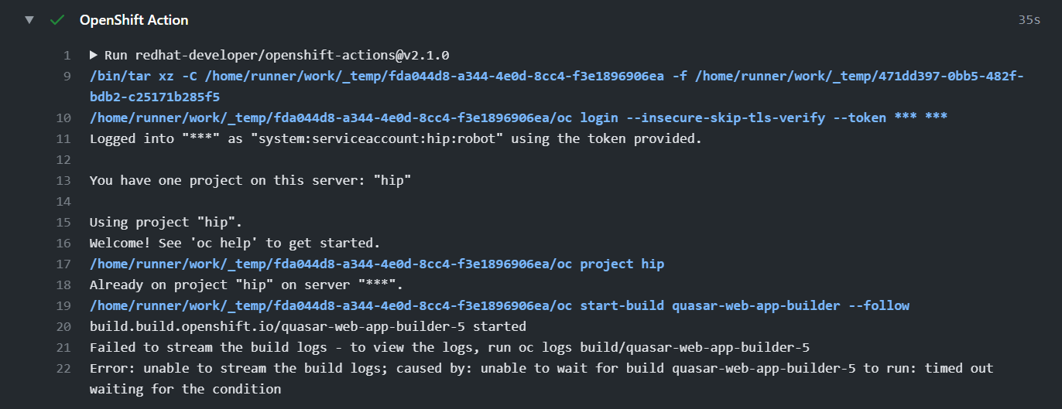Select log line number 11
The height and width of the screenshot is (409, 1062).
pyautogui.click(x=63, y=139)
